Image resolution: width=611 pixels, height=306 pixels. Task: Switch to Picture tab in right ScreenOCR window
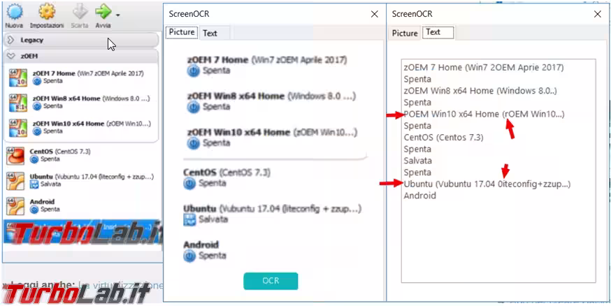tap(405, 33)
